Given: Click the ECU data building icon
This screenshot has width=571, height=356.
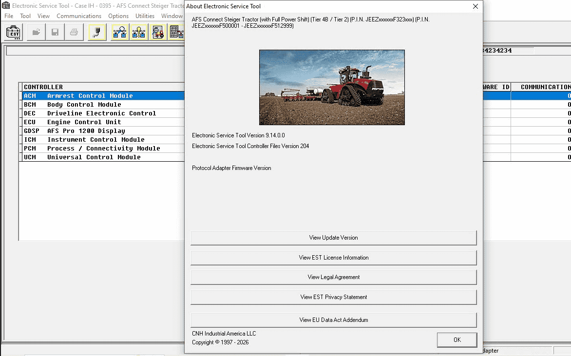Looking at the screenshot, I should (176, 32).
